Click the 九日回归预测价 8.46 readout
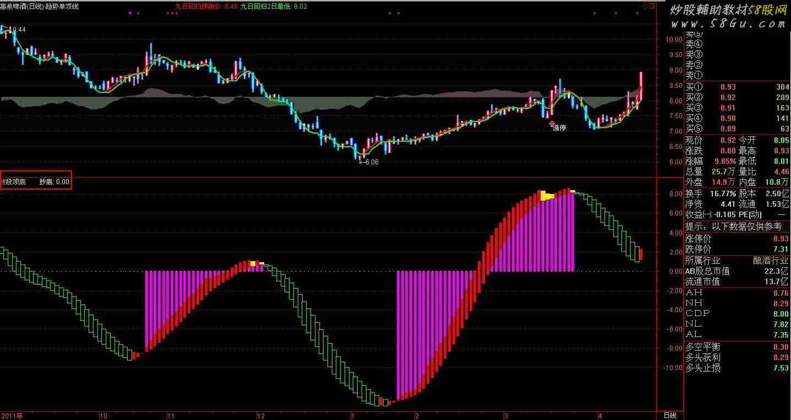This screenshot has height=420, width=791. point(206,7)
